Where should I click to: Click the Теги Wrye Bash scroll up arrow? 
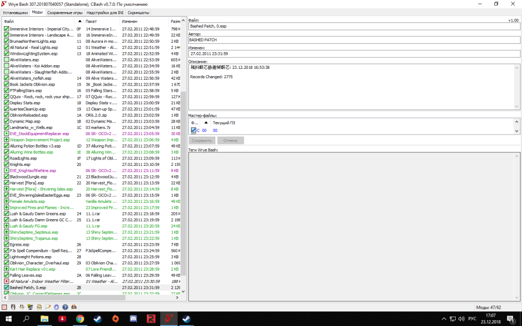pos(517,155)
